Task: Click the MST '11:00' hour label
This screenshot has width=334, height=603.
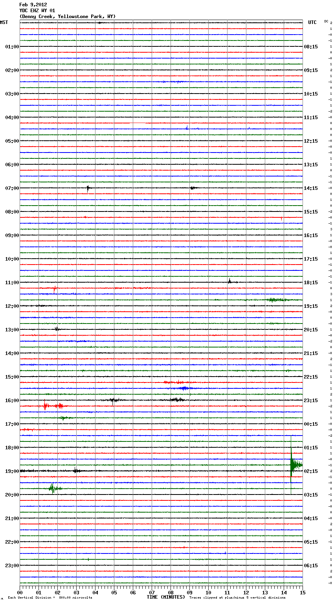Action: pos(12,283)
